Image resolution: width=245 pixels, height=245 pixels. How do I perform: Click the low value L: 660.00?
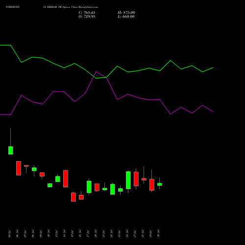[x=126, y=17]
